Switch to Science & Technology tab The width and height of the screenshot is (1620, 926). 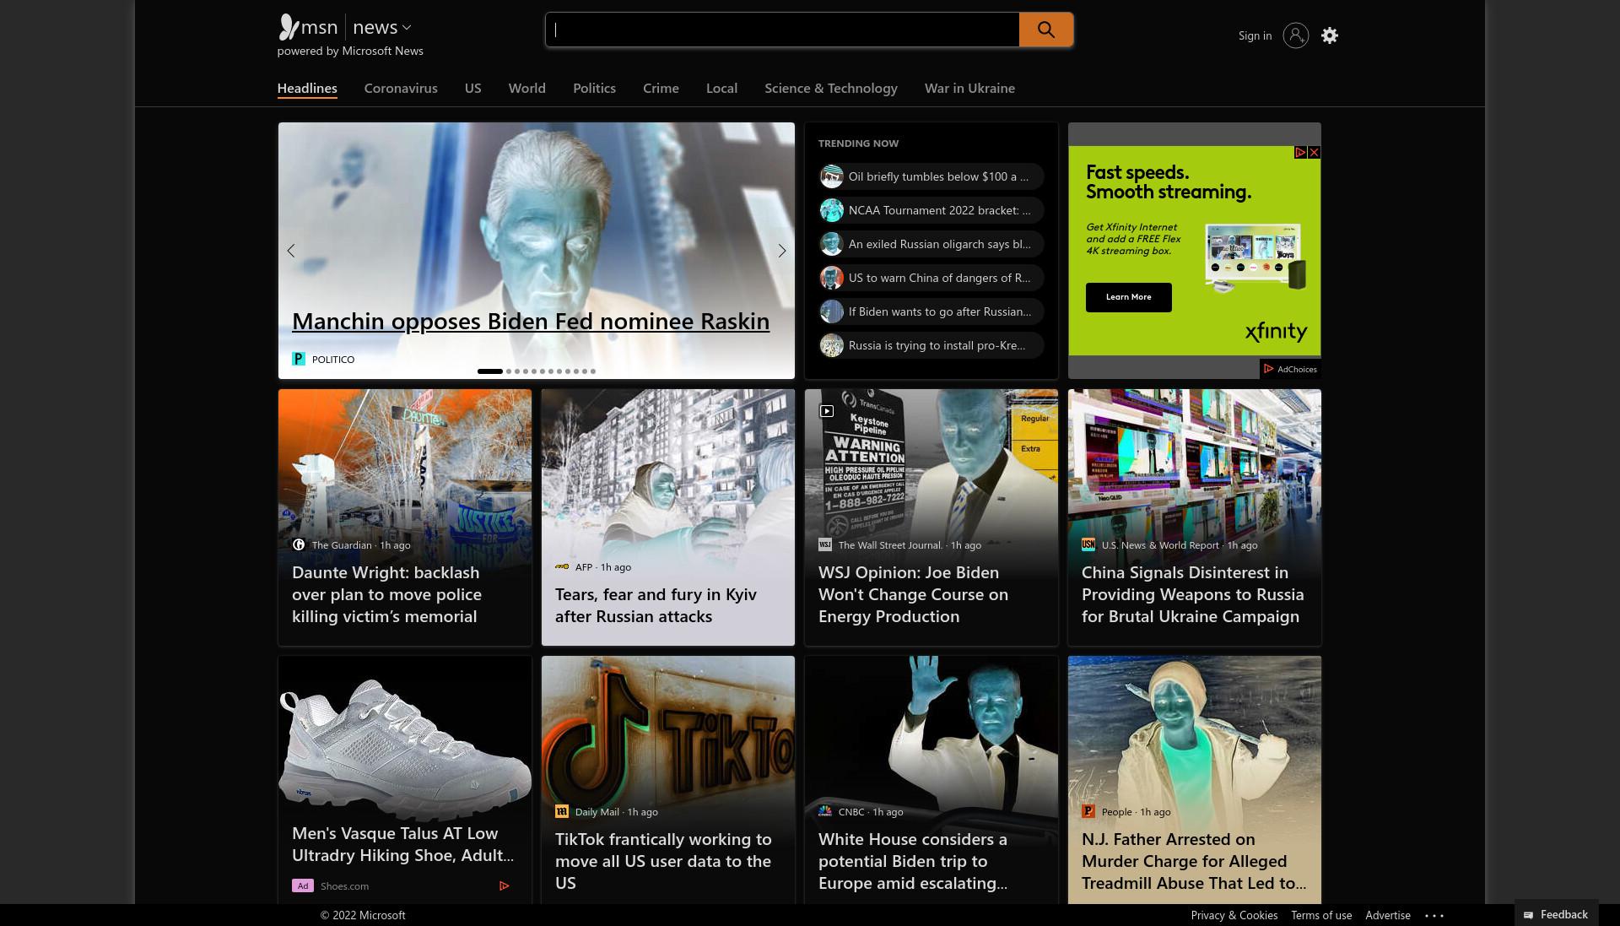pyautogui.click(x=831, y=88)
